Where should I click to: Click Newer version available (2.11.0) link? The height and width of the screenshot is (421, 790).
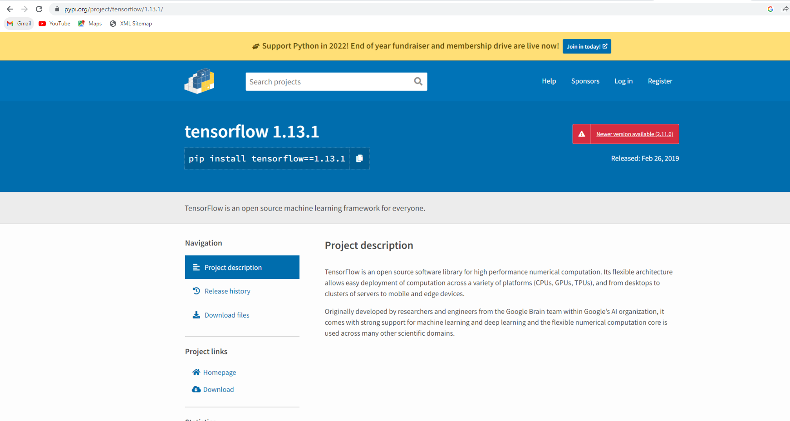pos(634,134)
